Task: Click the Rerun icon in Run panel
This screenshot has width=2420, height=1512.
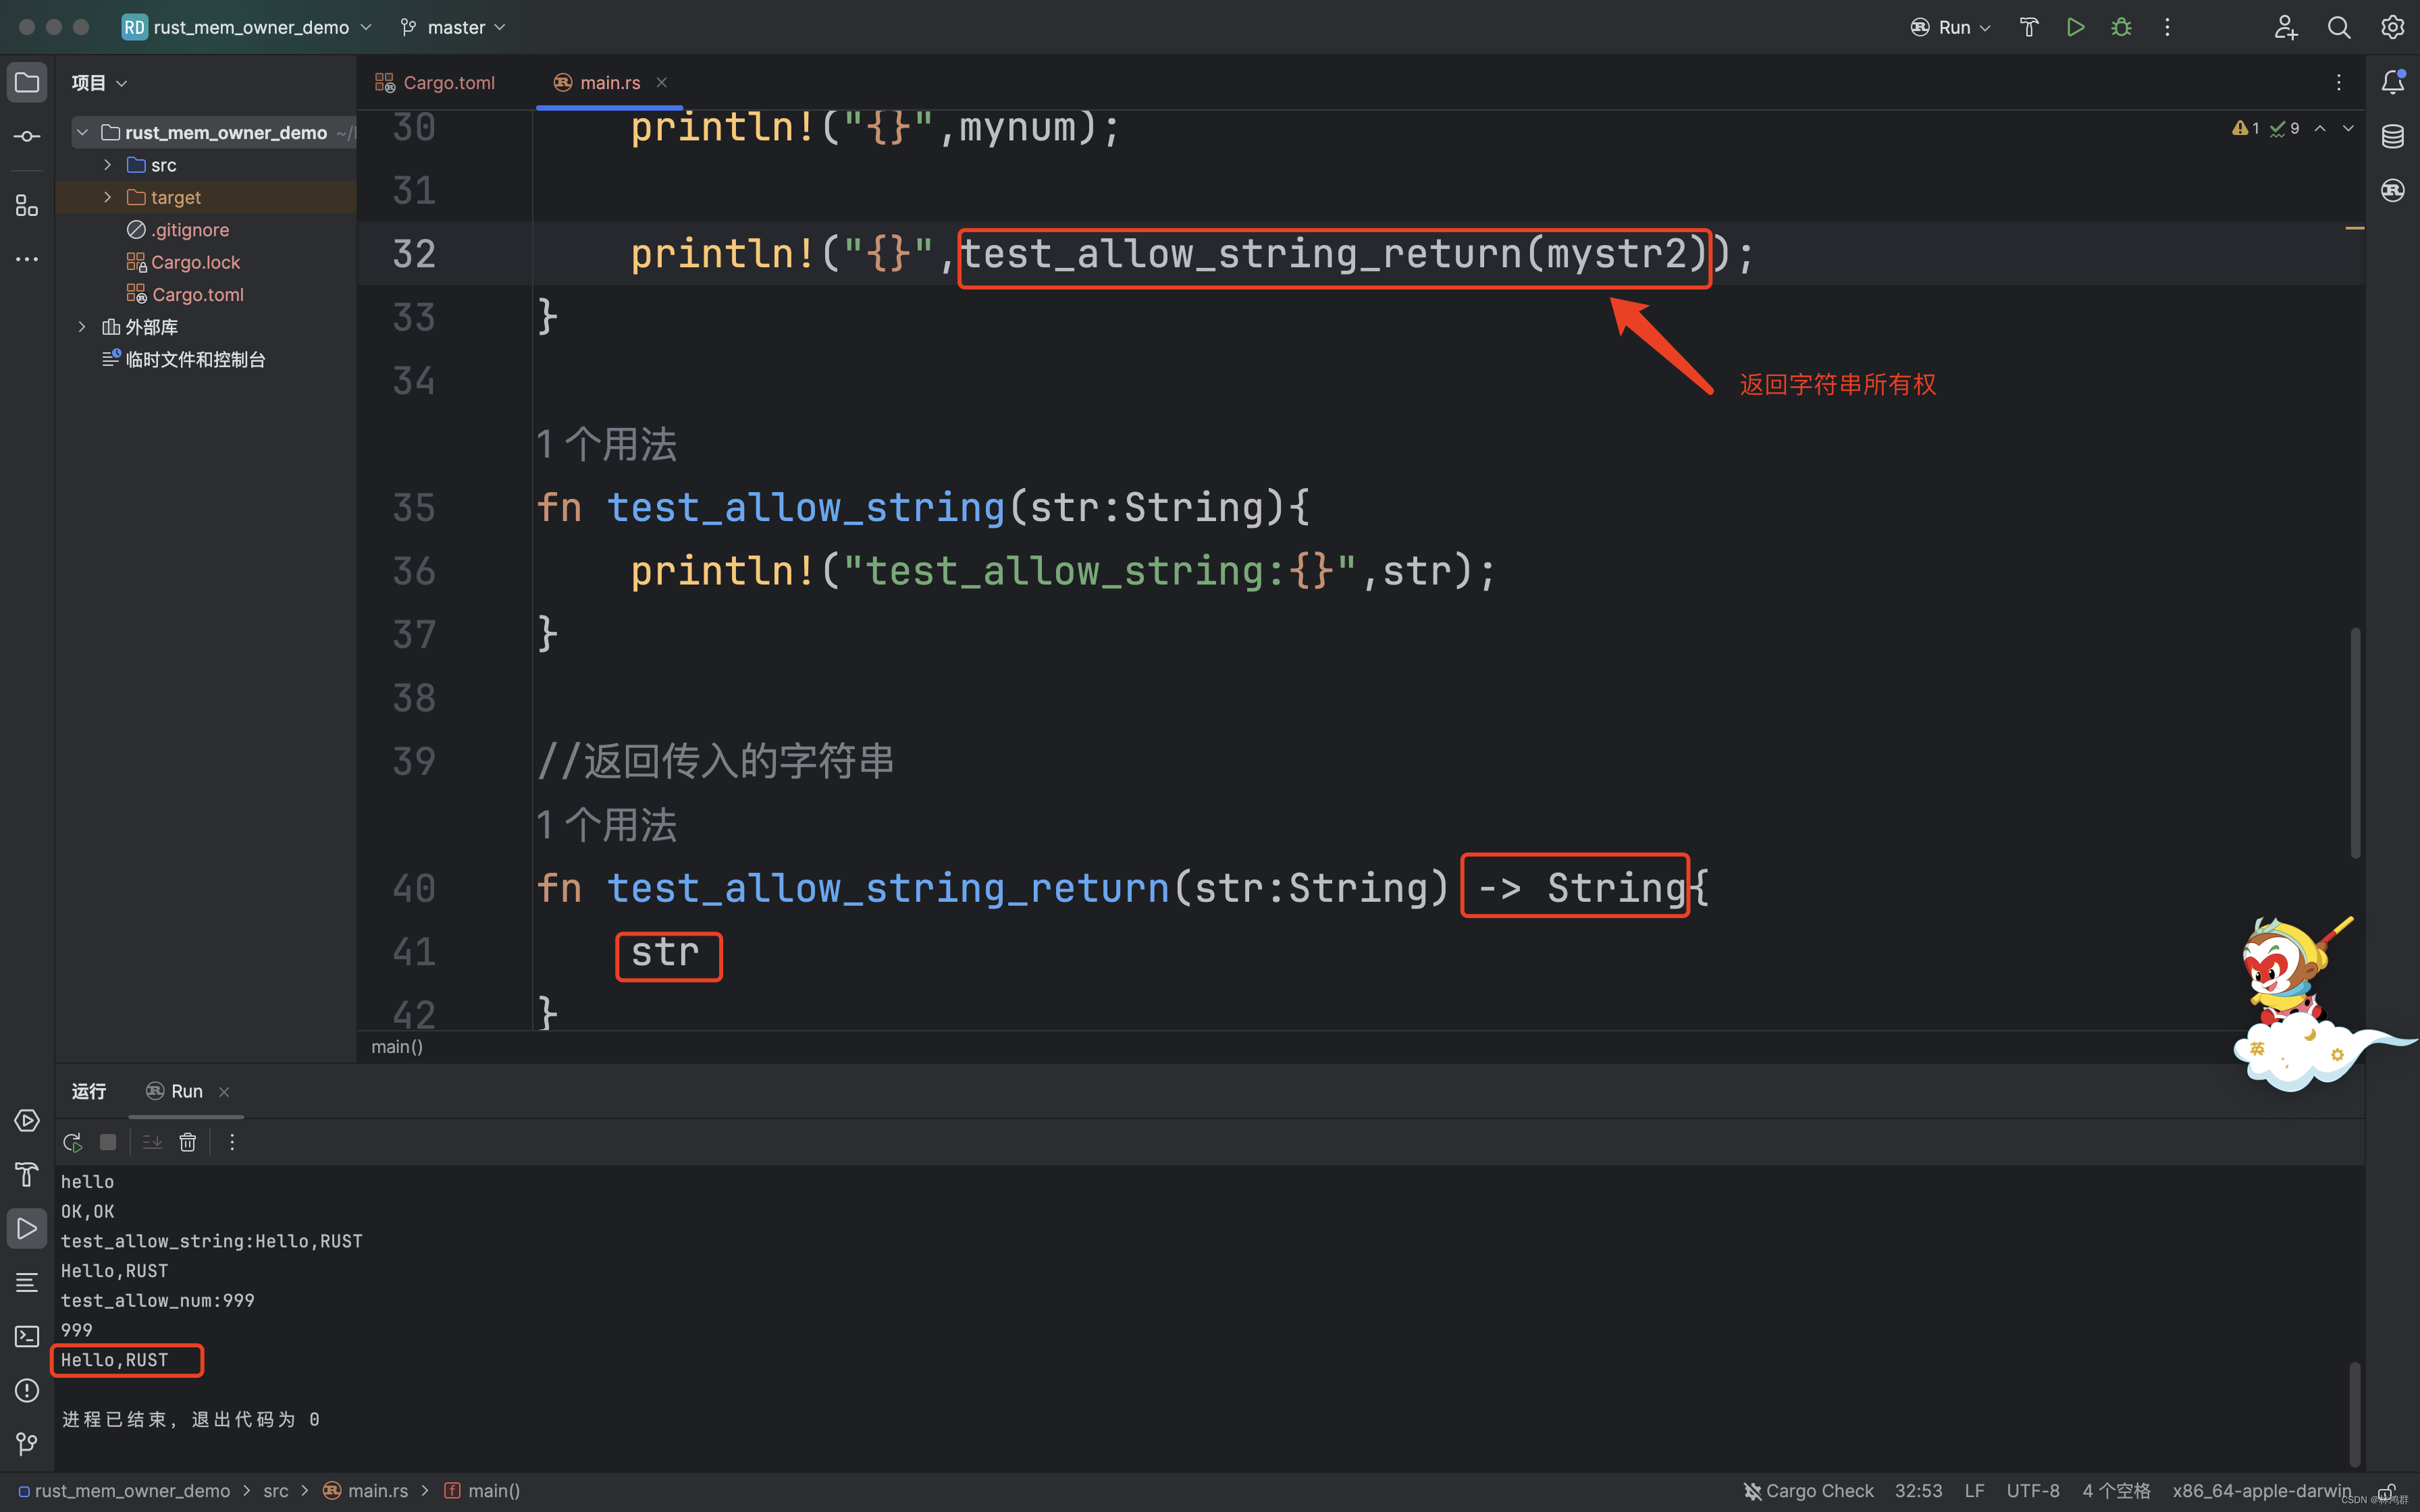Action: click(71, 1141)
